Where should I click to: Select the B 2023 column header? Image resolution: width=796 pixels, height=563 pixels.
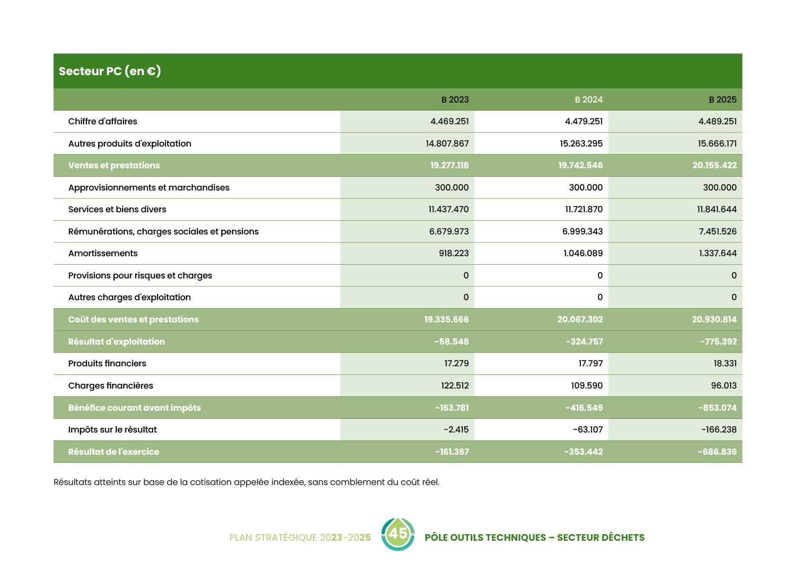[x=455, y=100]
